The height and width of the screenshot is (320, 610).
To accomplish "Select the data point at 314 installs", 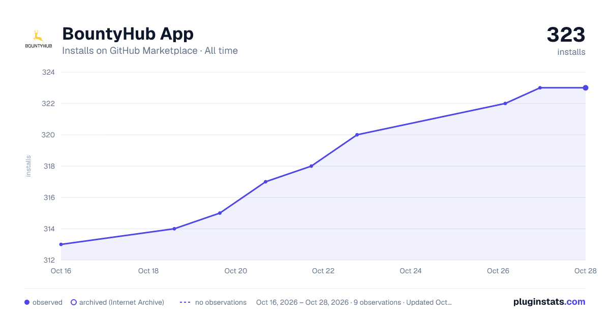I will 174,229.
